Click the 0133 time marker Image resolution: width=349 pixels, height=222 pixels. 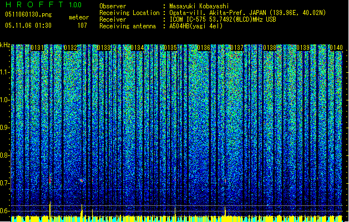click(x=104, y=48)
